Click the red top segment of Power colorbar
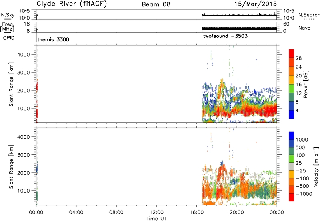The height and width of the screenshot is (221, 320). tap(292, 53)
